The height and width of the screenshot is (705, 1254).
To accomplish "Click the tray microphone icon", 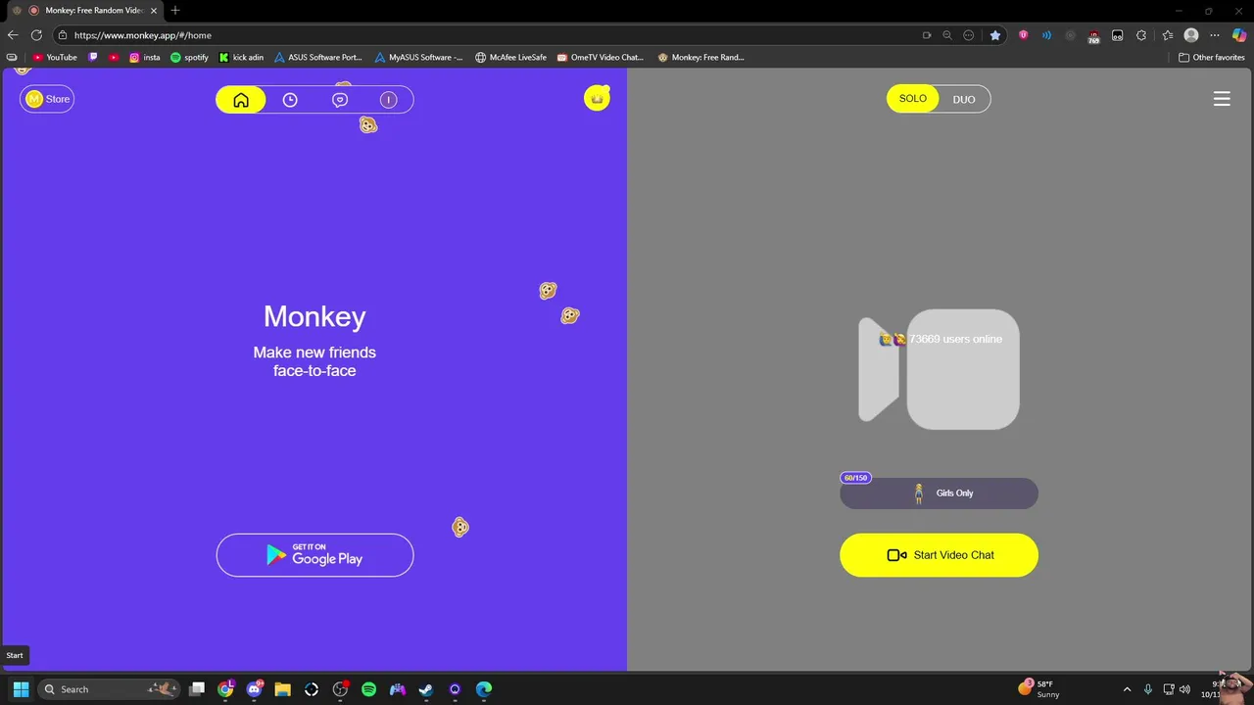I will pyautogui.click(x=1148, y=689).
